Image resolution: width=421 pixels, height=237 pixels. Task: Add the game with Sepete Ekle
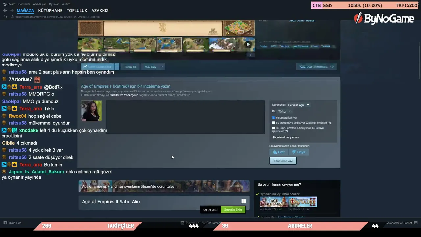[x=233, y=210]
